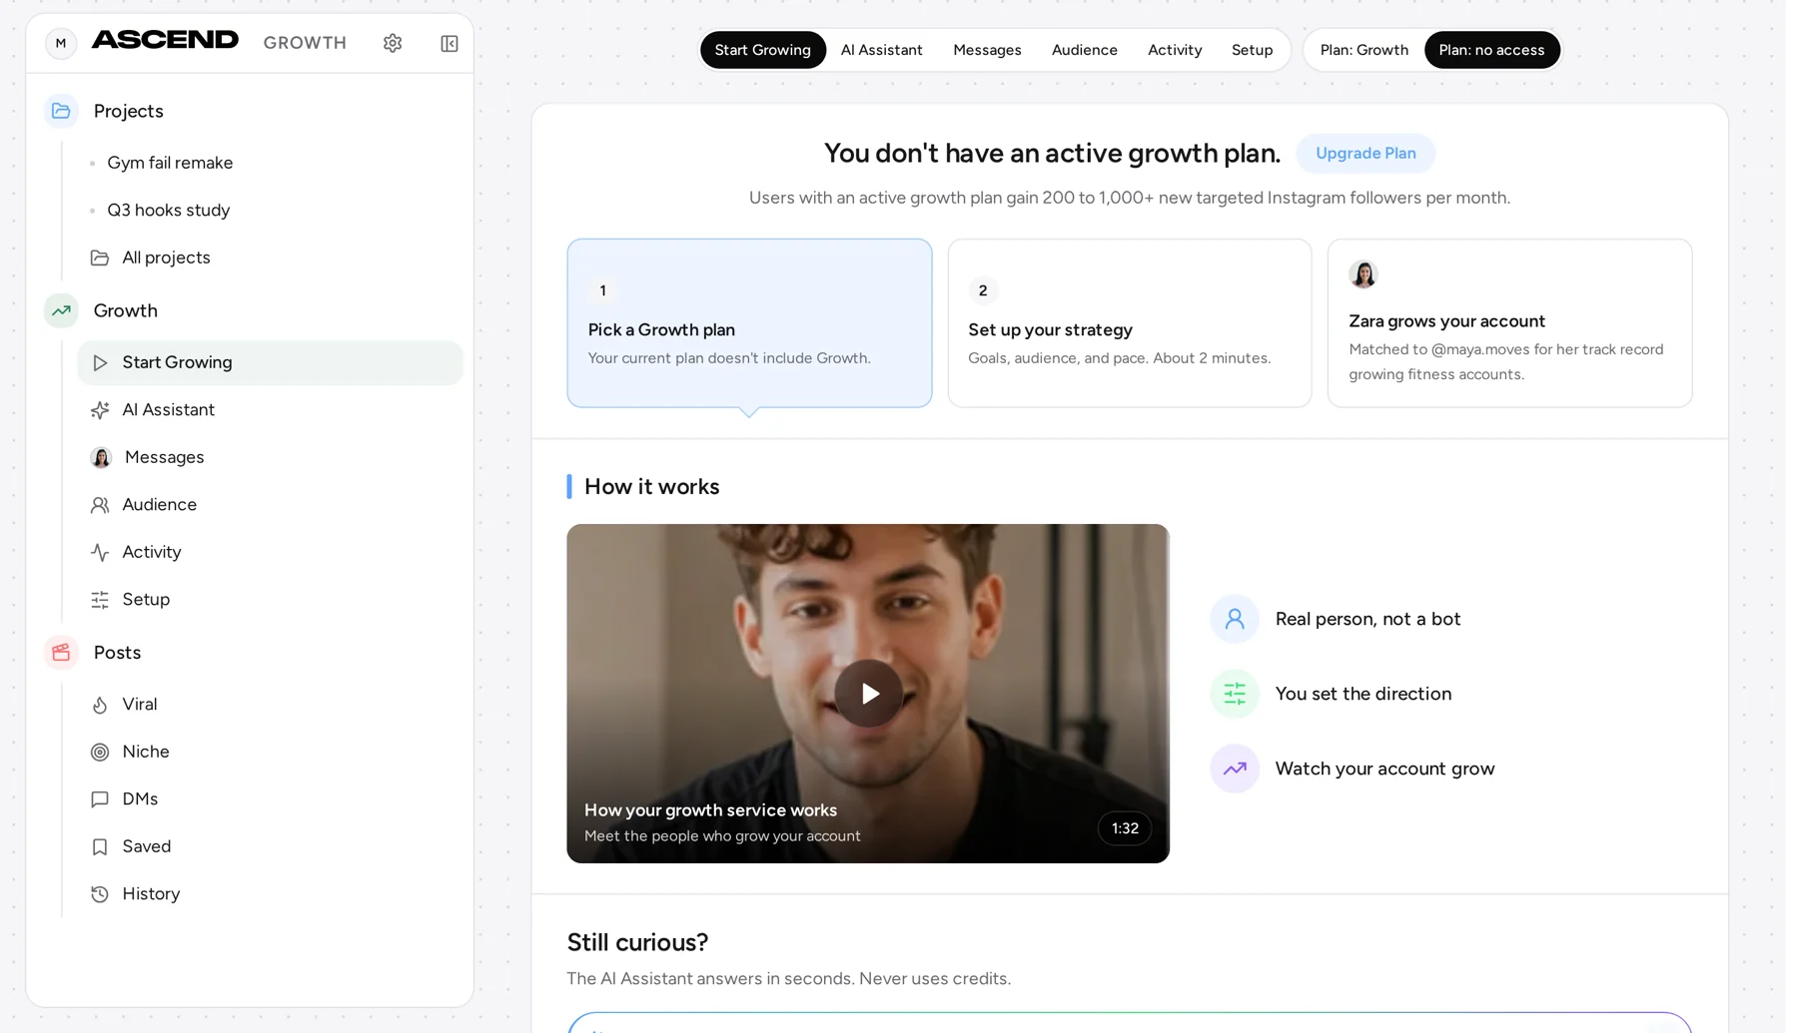The width and height of the screenshot is (1798, 1033).
Task: Open the Activity top tab
Action: (1175, 50)
